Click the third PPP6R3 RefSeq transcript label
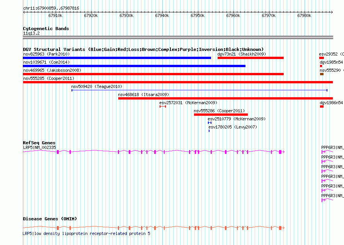 coord(332,167)
